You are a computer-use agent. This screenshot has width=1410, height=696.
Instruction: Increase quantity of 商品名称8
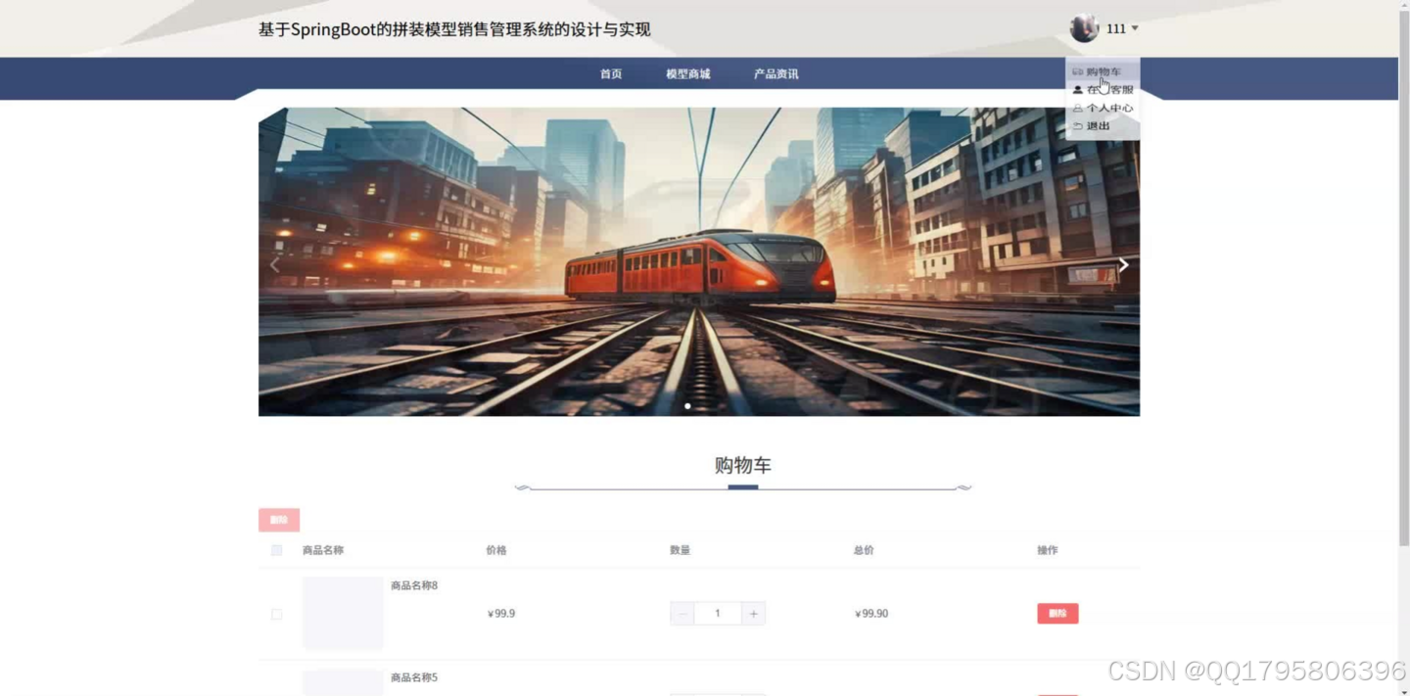(x=753, y=614)
